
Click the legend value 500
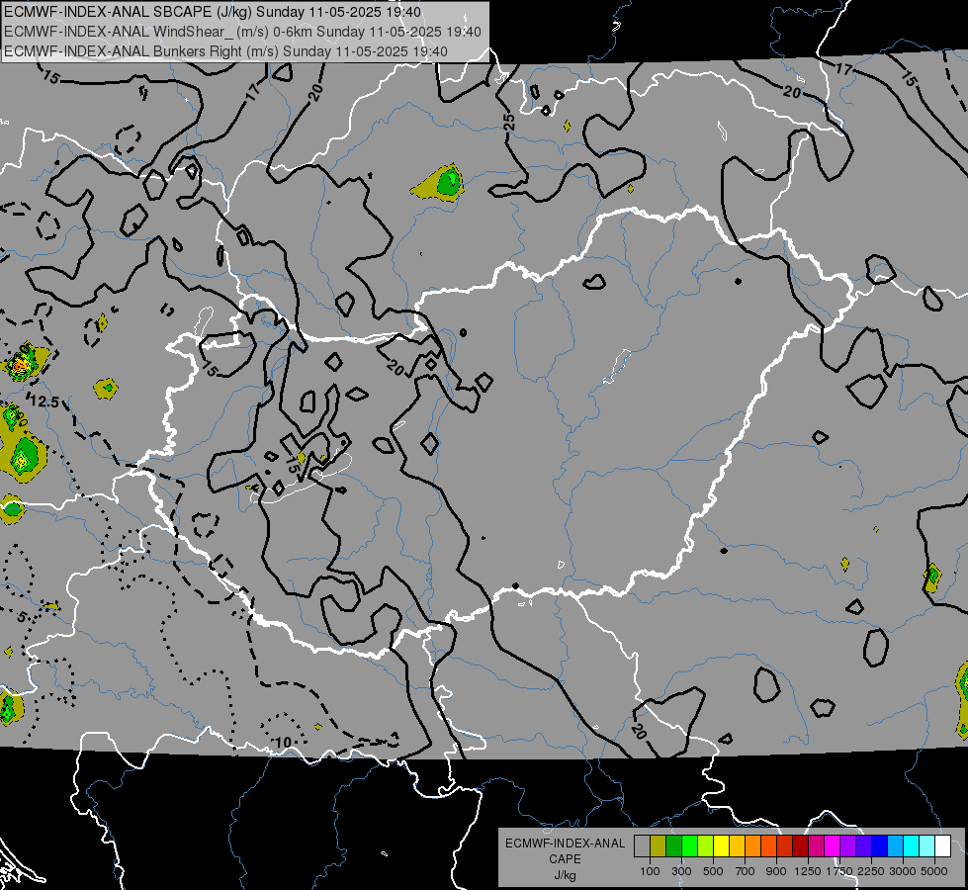pyautogui.click(x=713, y=871)
